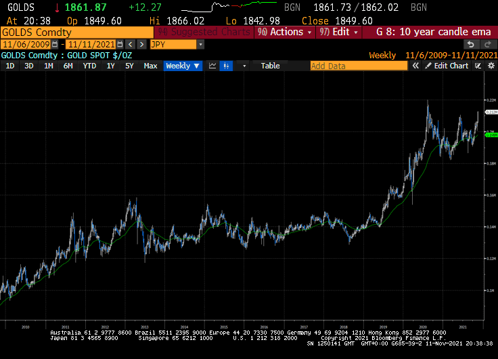Click the Hi value 1866.02
498x359 pixels.
tap(185, 21)
